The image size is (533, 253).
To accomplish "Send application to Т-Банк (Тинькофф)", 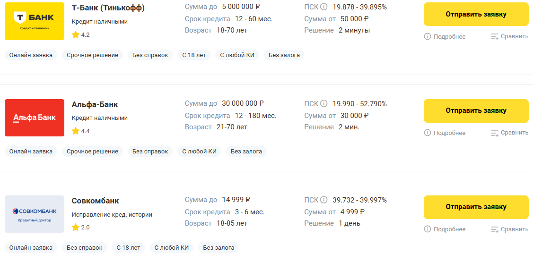I will point(476,14).
